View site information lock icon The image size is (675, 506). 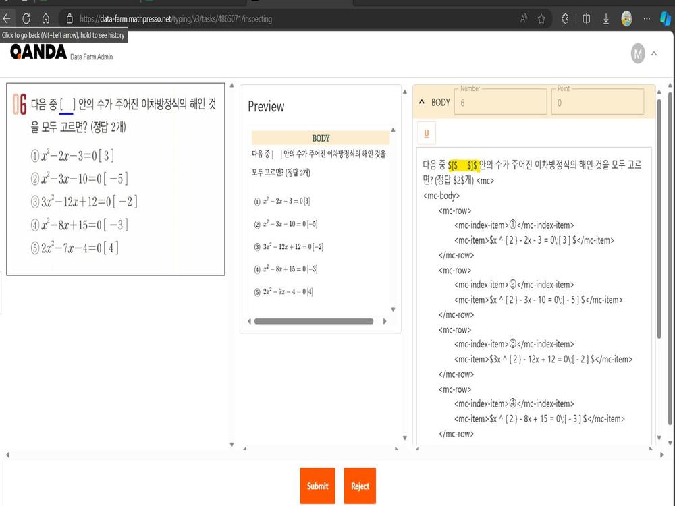(x=70, y=18)
